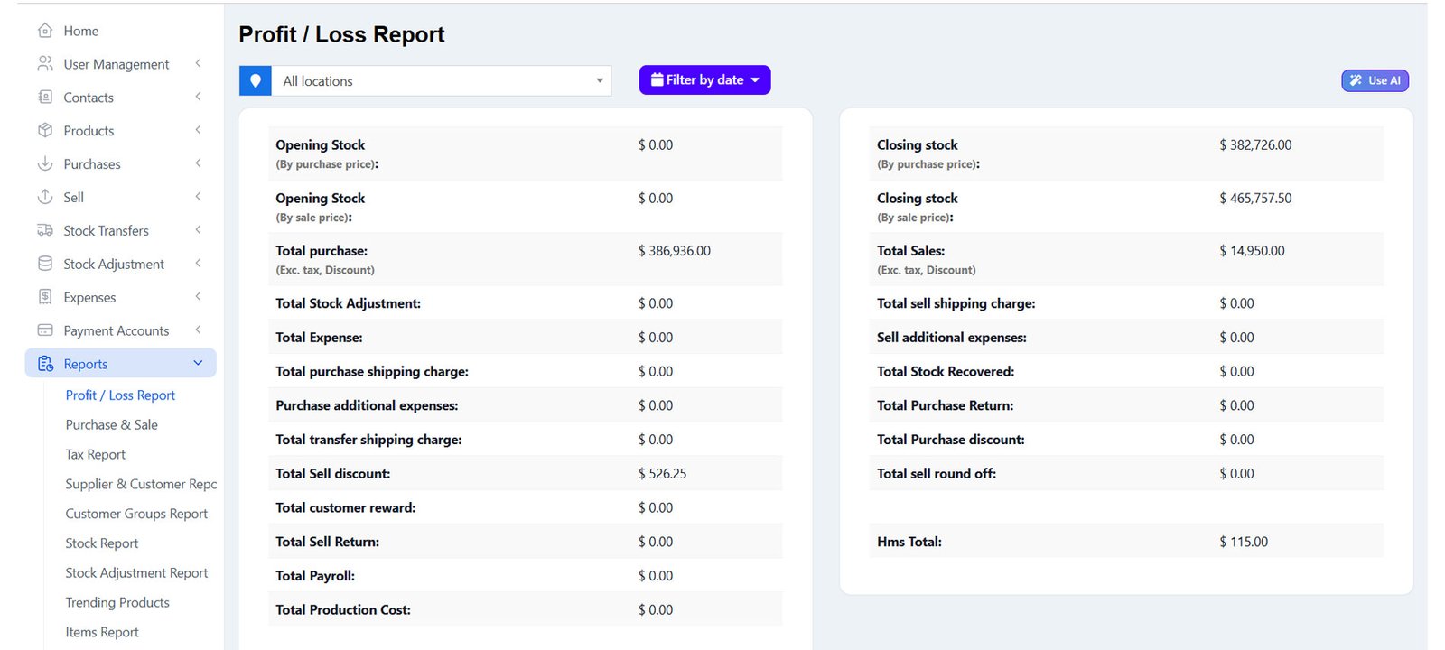Expand the Payment Accounts submenu chevron
This screenshot has height=650, width=1445.
[x=198, y=331]
